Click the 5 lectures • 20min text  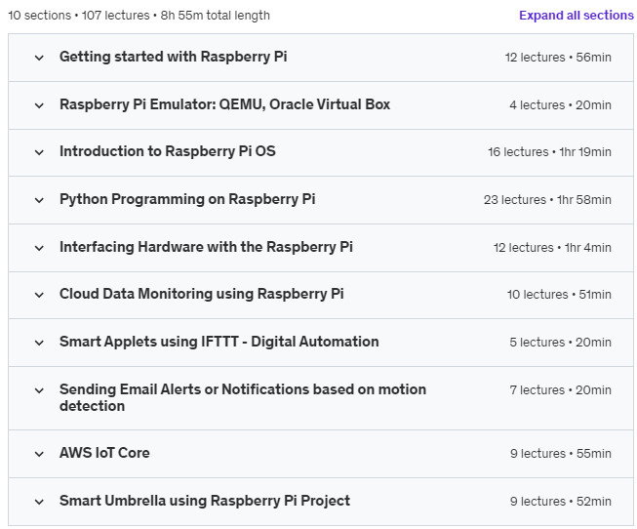(561, 343)
